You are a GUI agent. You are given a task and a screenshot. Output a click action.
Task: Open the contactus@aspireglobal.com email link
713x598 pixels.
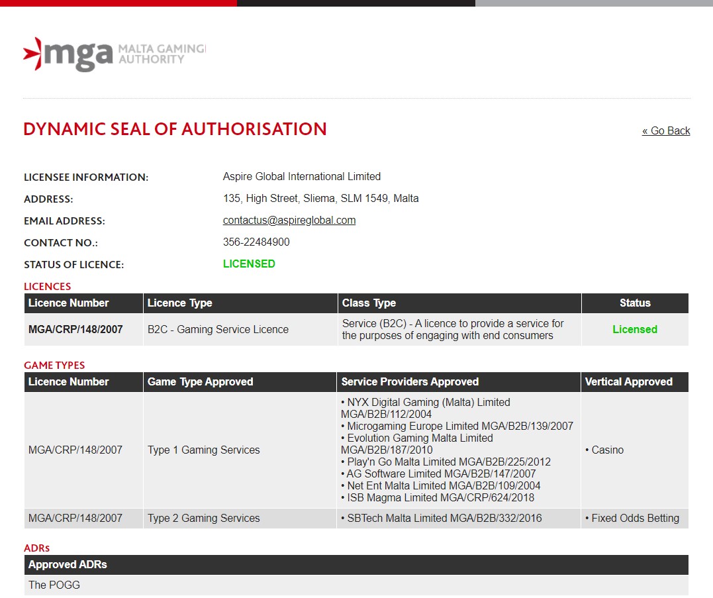289,220
